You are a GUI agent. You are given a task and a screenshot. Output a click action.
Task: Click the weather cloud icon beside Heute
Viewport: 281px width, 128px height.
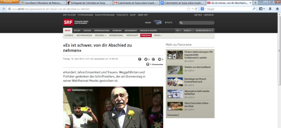(158, 23)
